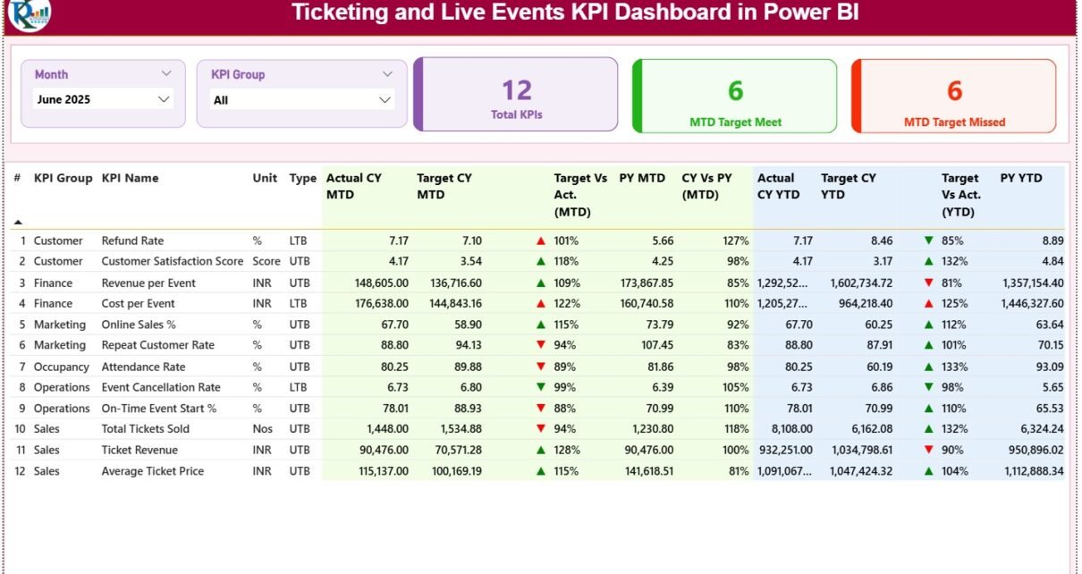Screen dimensions: 1082x574
Task: Select the red down MTD arrow for Repeat Customer Rate
Action: [540, 346]
